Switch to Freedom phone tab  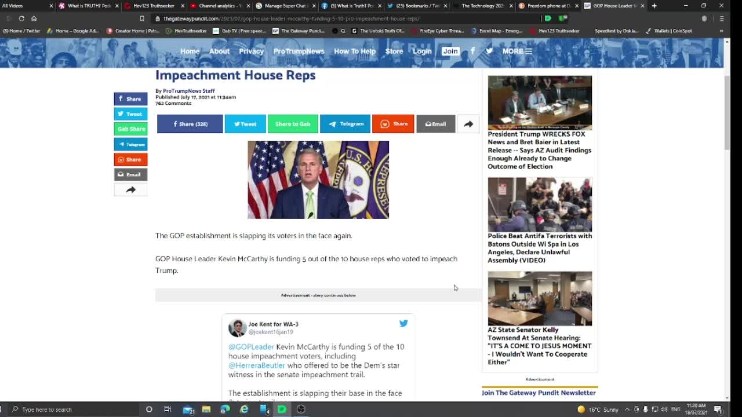coord(548,6)
